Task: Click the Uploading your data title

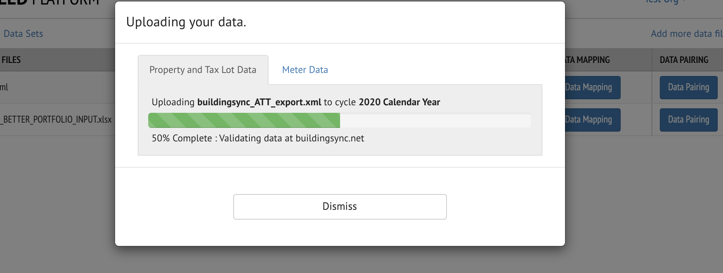Action: coord(186,21)
